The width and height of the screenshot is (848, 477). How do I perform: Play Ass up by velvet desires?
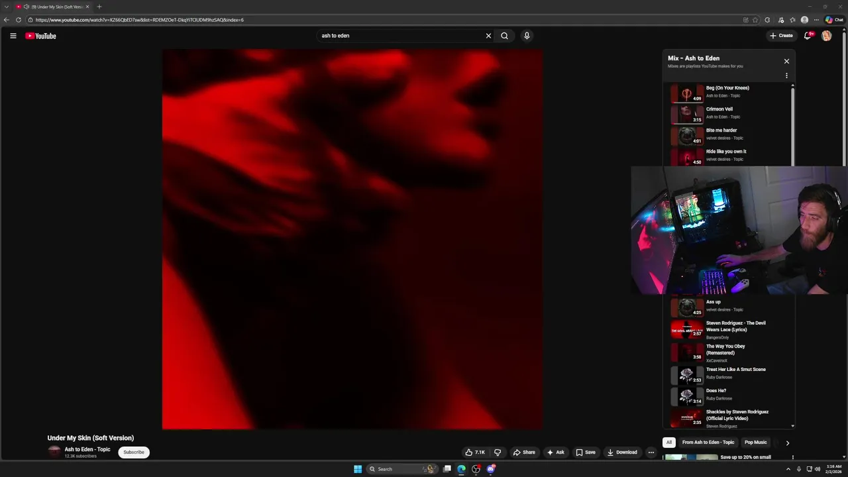[714, 301]
